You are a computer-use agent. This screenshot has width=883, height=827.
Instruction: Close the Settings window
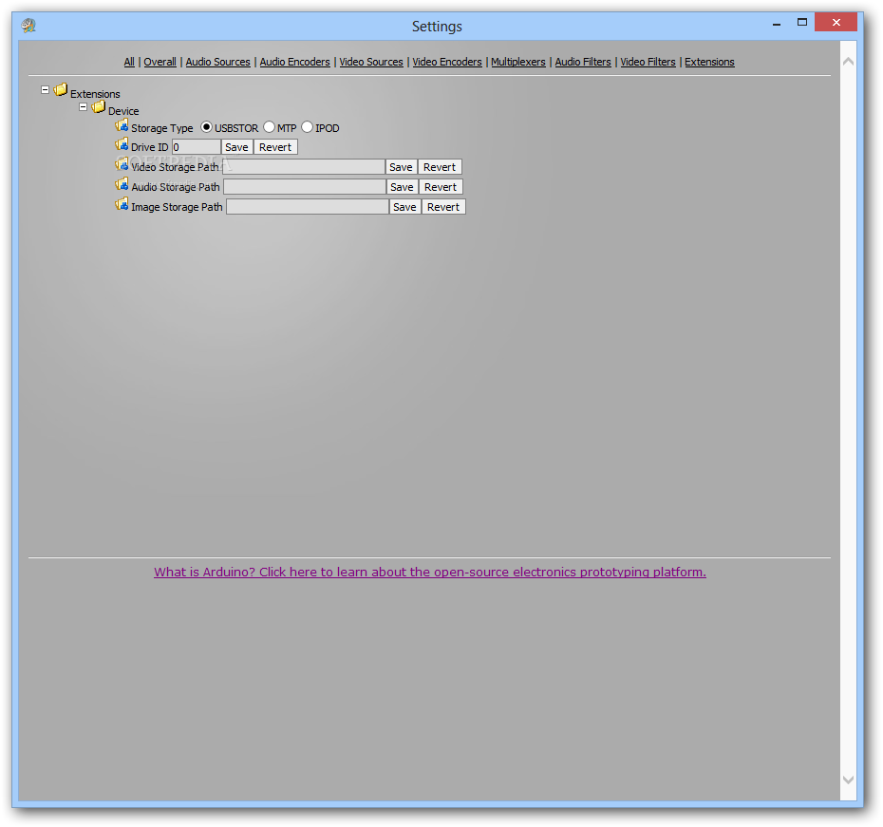pyautogui.click(x=836, y=23)
